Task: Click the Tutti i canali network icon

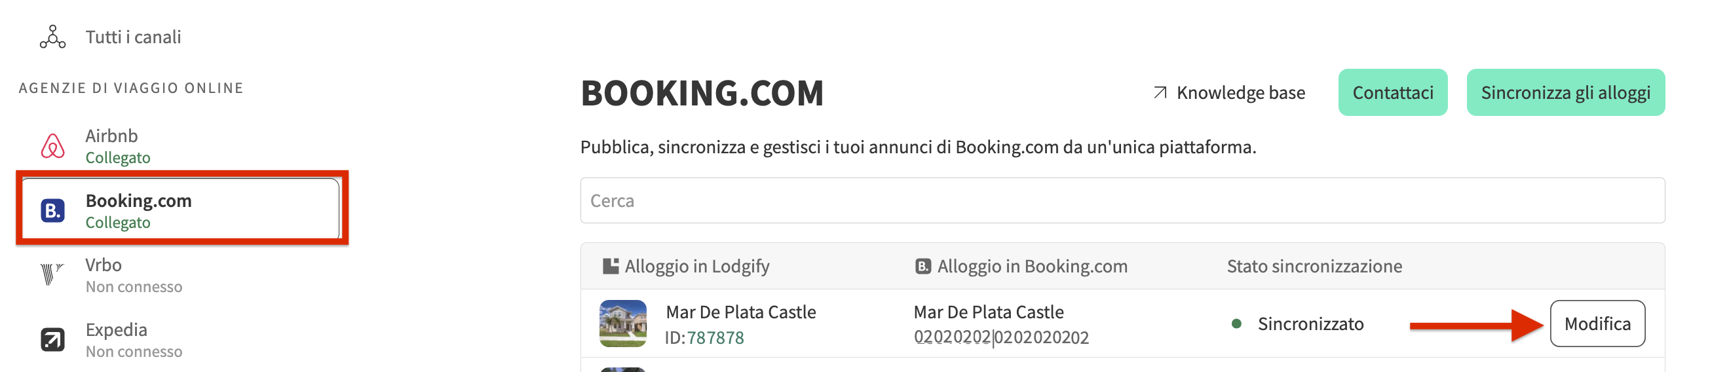Action: pyautogui.click(x=52, y=37)
